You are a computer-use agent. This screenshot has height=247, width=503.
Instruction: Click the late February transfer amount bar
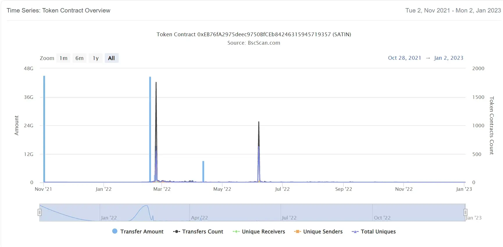pyautogui.click(x=150, y=129)
